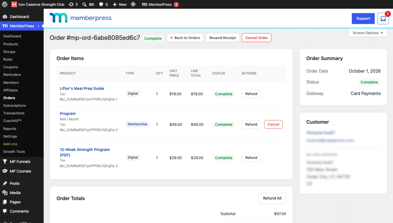Screen dimensions: 393x223
Task: Click Cancel Order button
Action: point(256,38)
